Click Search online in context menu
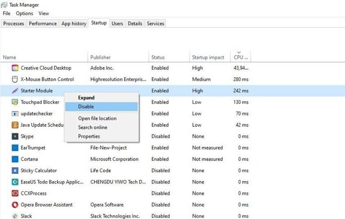This screenshot has width=345, height=219. click(93, 127)
